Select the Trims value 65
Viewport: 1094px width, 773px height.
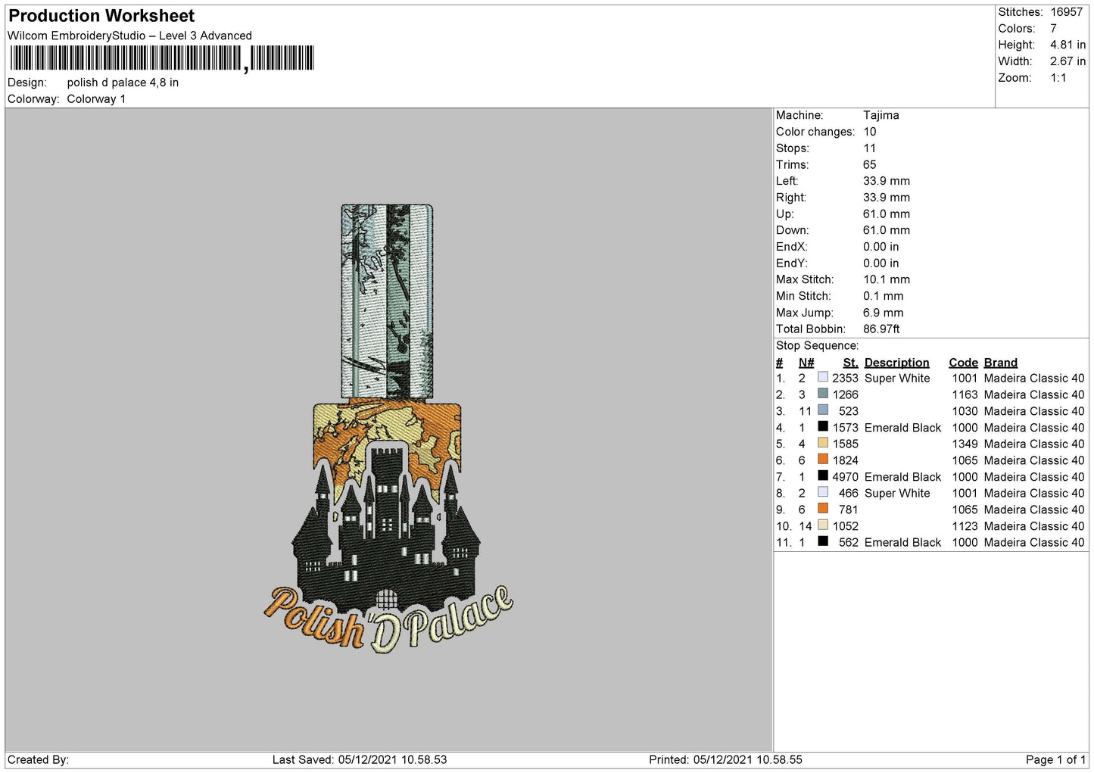coord(870,164)
